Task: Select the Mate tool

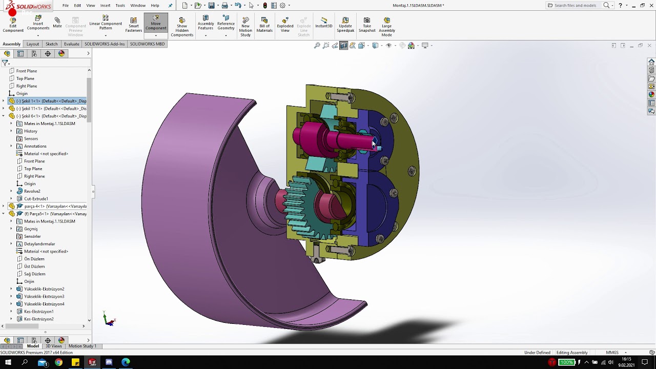Action: (57, 23)
